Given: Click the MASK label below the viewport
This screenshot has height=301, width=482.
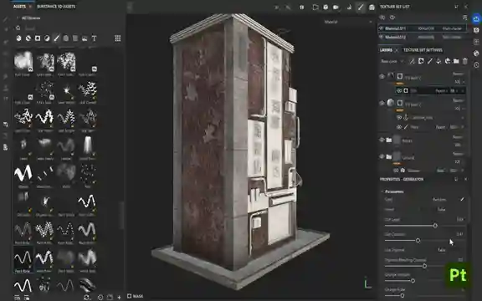Looking at the screenshot, I should coord(138,296).
